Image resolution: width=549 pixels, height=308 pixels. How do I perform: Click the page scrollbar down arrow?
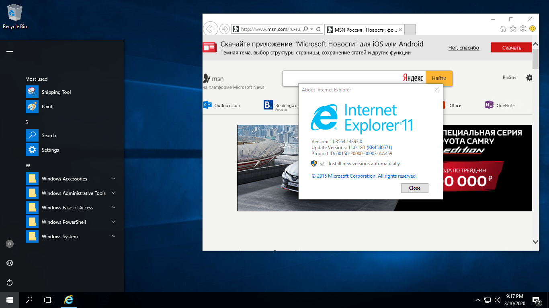(535, 242)
